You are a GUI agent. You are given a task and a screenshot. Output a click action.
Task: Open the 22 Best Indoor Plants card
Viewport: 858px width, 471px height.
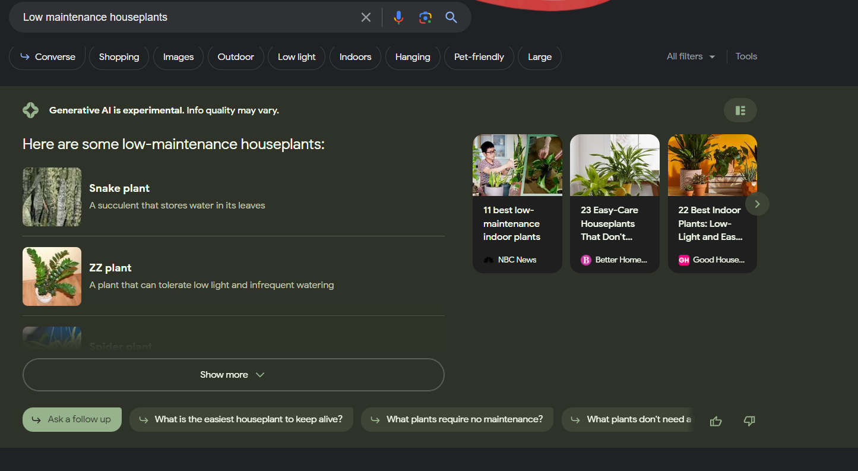point(713,204)
